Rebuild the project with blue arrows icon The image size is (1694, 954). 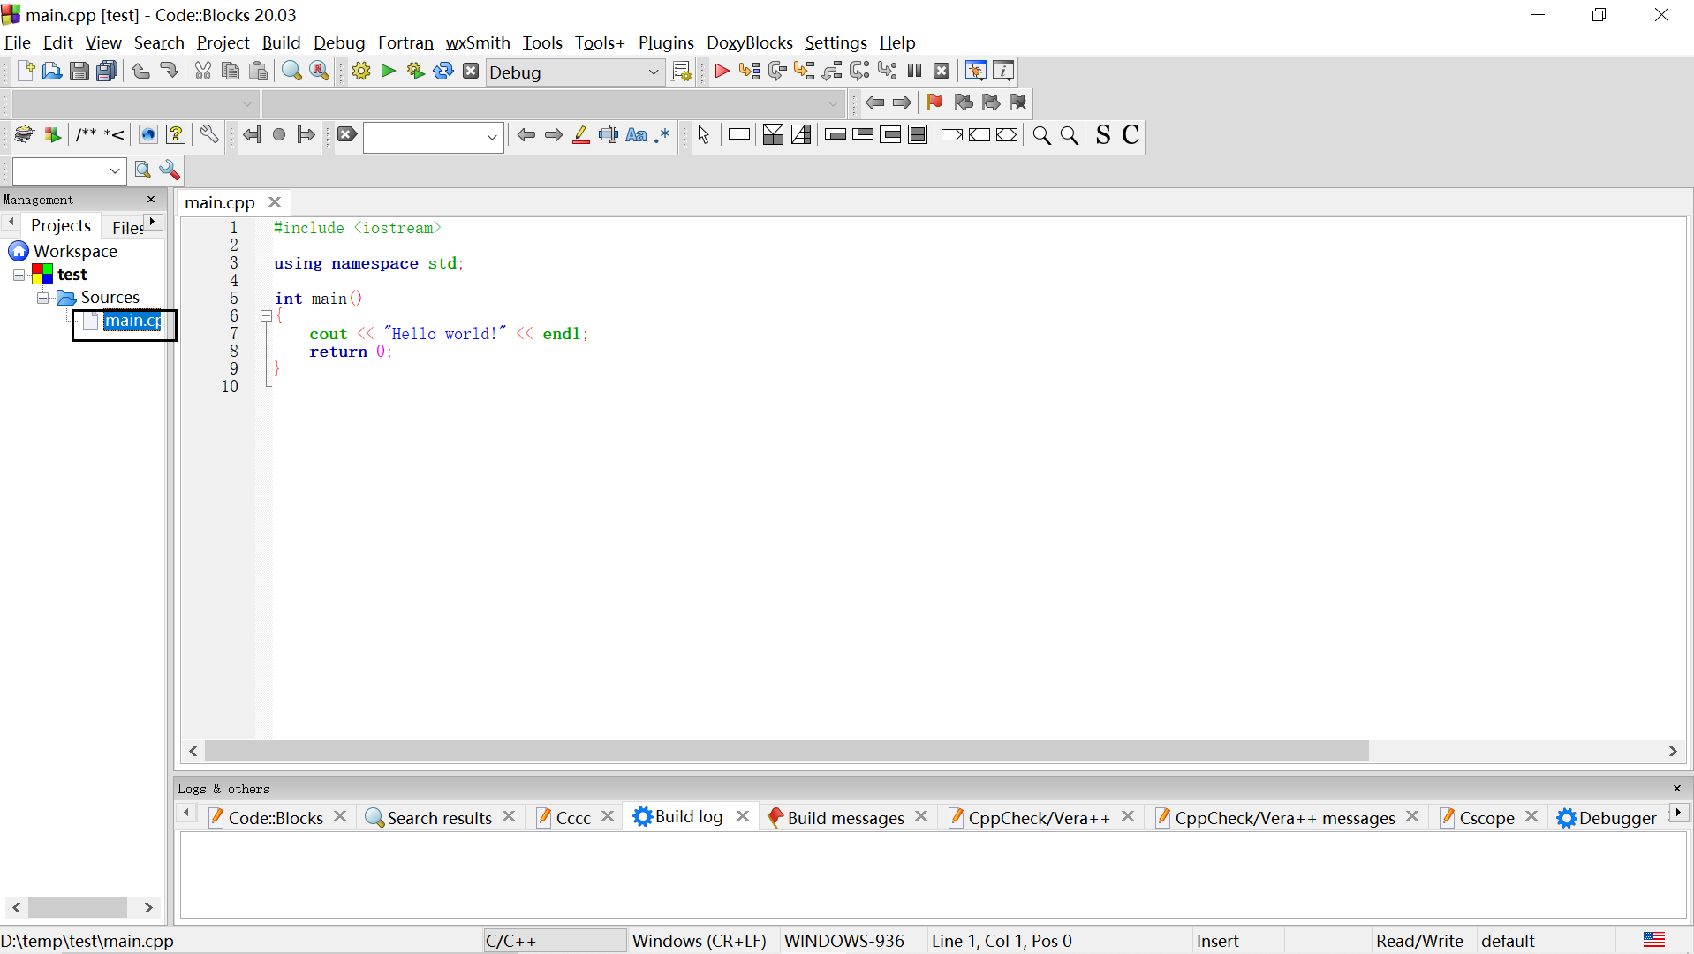(443, 72)
